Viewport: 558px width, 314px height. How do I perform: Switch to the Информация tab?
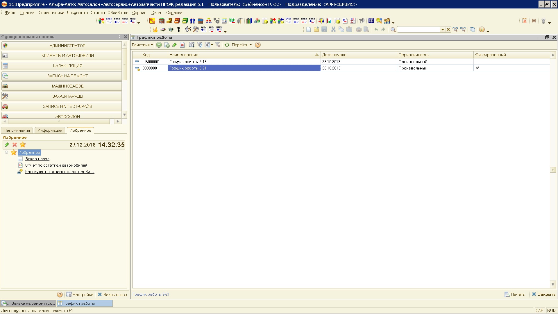pos(50,130)
